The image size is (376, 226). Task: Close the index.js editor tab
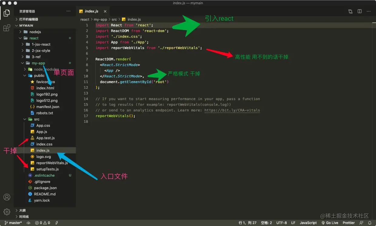[x=105, y=11]
